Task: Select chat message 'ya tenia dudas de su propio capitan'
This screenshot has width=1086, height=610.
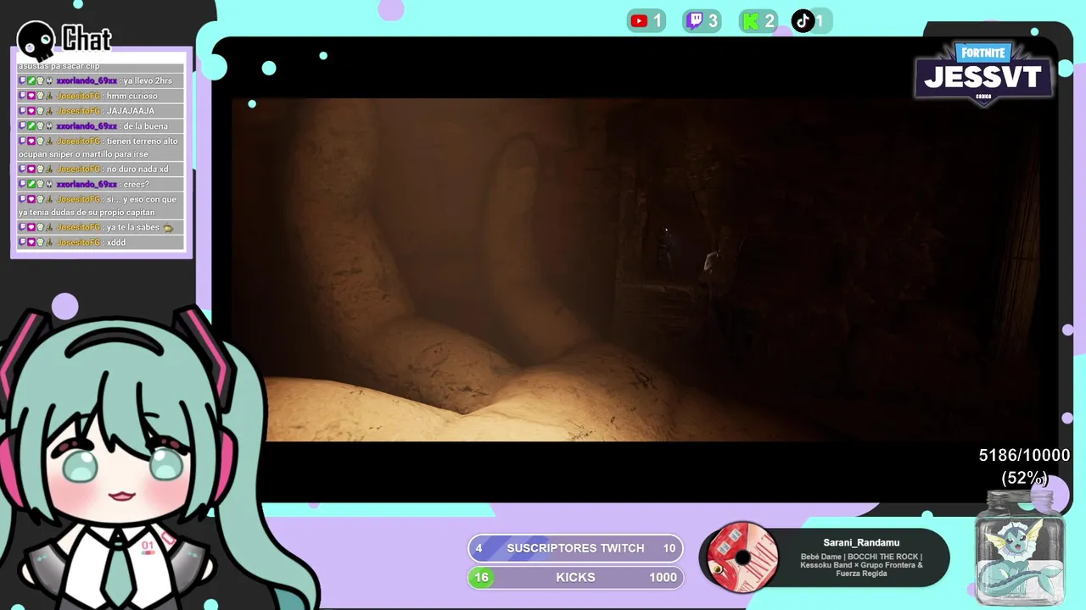Action: pos(86,213)
